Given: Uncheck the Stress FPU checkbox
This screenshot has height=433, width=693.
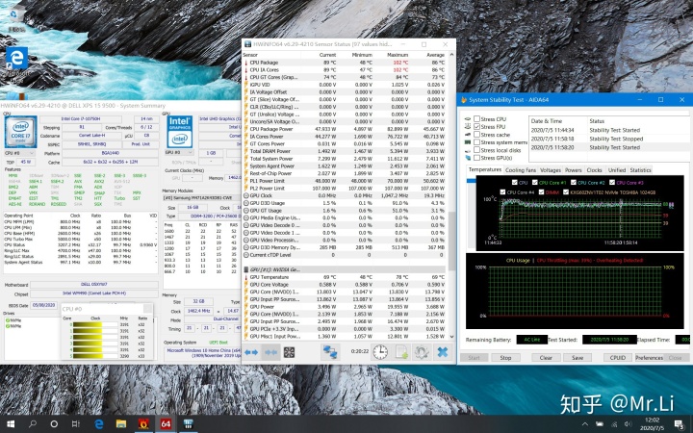Looking at the screenshot, I should coord(476,127).
